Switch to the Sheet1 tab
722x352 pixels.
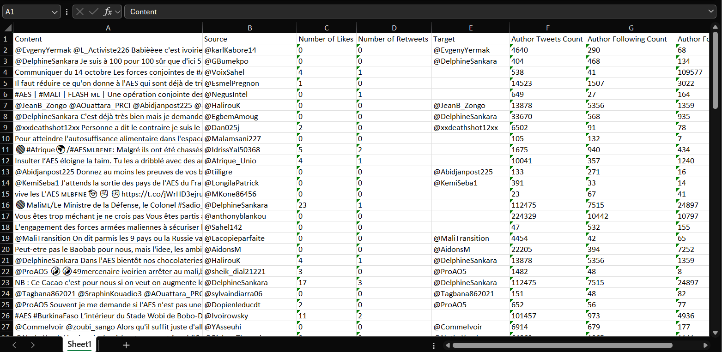[79, 344]
